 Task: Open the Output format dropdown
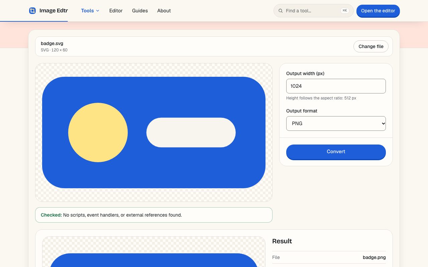coord(336,123)
